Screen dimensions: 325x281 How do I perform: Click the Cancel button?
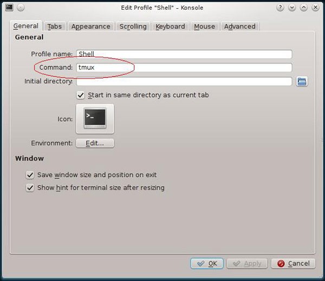(x=293, y=263)
